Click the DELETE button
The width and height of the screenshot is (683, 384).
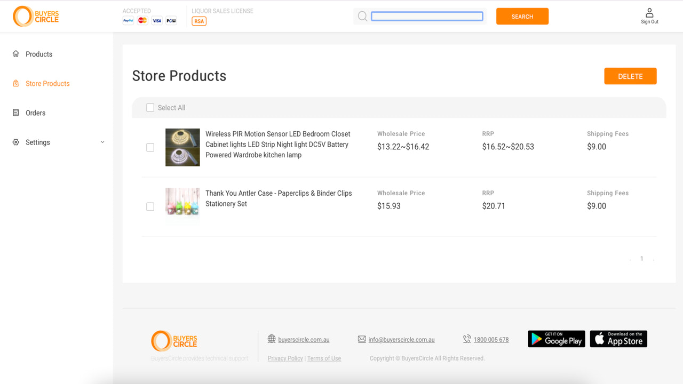[x=630, y=76]
